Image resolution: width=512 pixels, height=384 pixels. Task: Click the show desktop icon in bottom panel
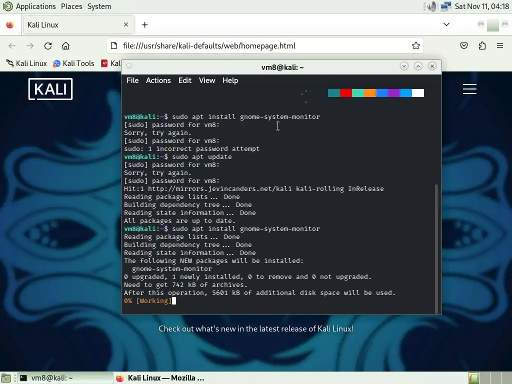[x=5, y=378]
